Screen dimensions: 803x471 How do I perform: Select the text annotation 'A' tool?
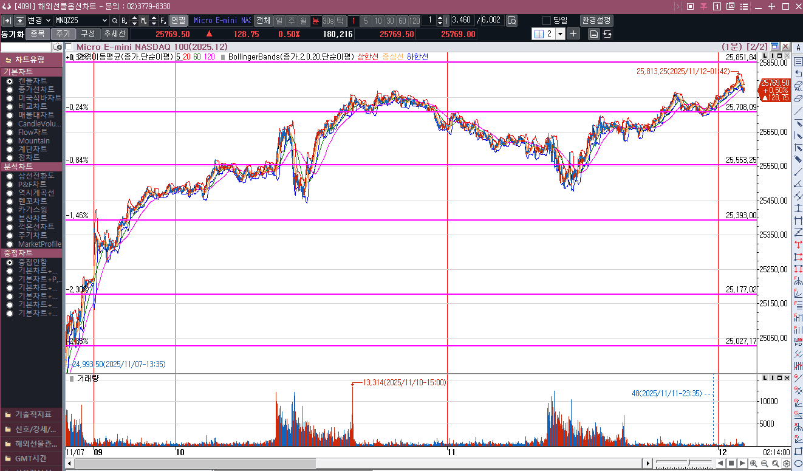coord(798,64)
